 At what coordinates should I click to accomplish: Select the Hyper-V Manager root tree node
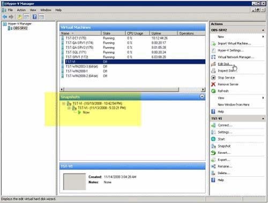click(x=19, y=24)
